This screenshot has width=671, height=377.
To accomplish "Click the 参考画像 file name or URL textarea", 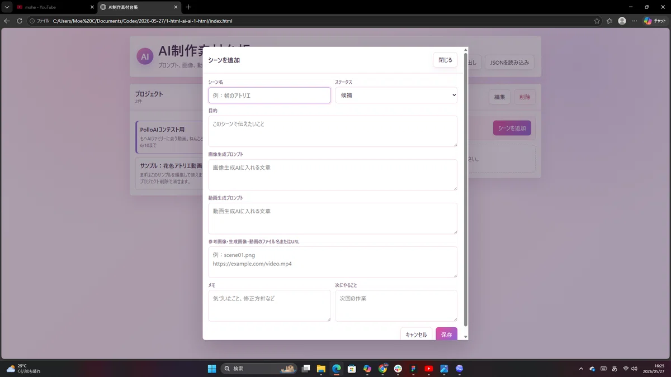I will 333,262.
